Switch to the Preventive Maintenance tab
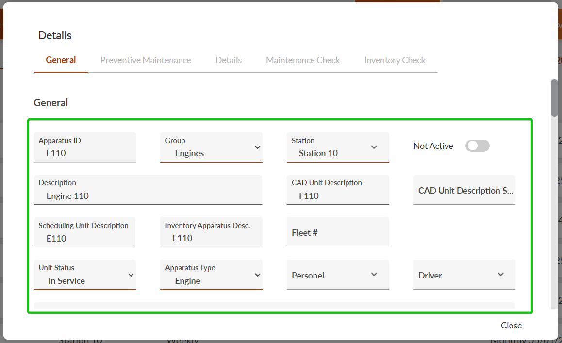 tap(146, 60)
